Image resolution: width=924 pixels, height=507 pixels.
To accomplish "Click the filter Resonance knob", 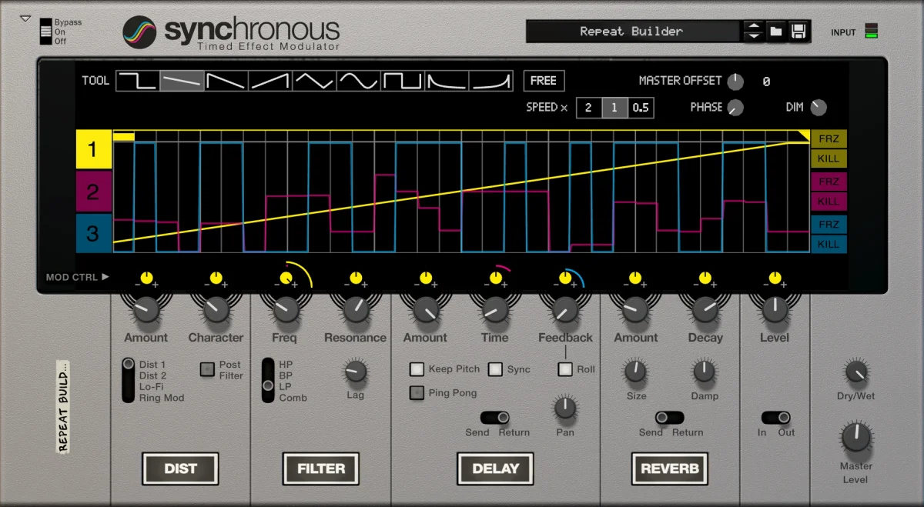I will tap(355, 309).
